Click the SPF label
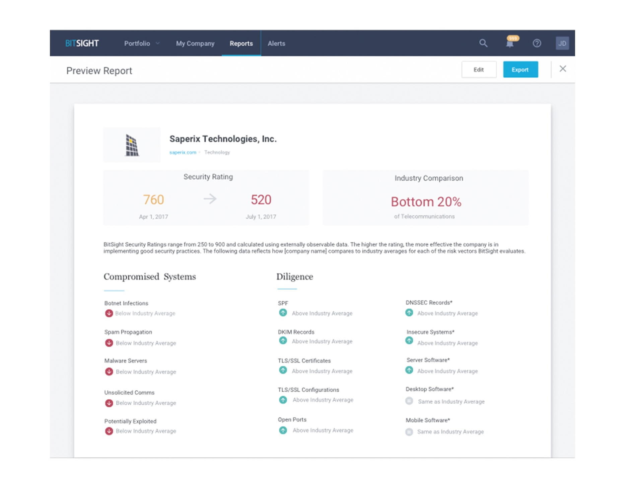Screen dimensions: 625x485 [283, 303]
